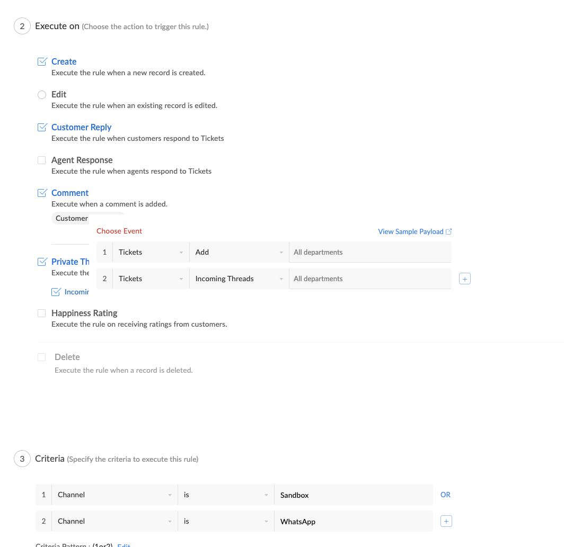Uncheck the Customer Reply checkbox
The width and height of the screenshot is (564, 547).
42,127
